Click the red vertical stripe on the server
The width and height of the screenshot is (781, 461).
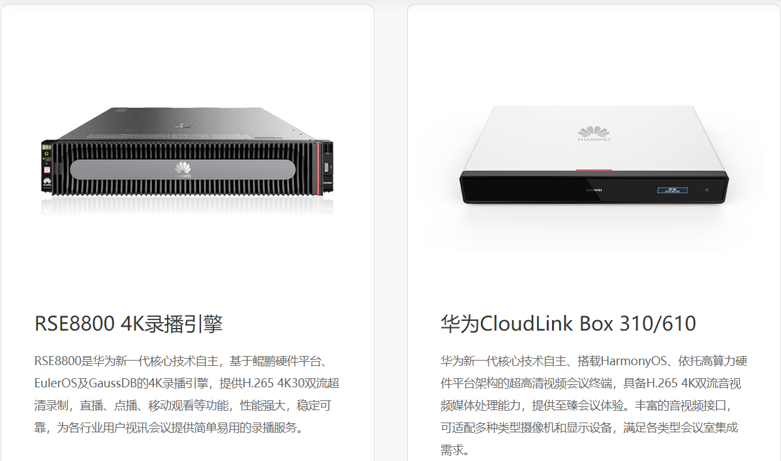coord(318,169)
